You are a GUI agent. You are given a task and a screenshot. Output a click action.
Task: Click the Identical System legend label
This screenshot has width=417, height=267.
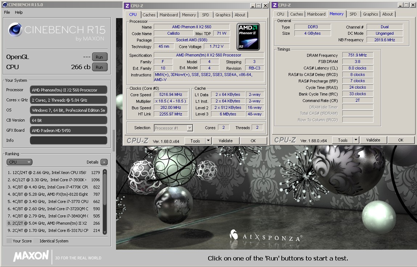54,241
